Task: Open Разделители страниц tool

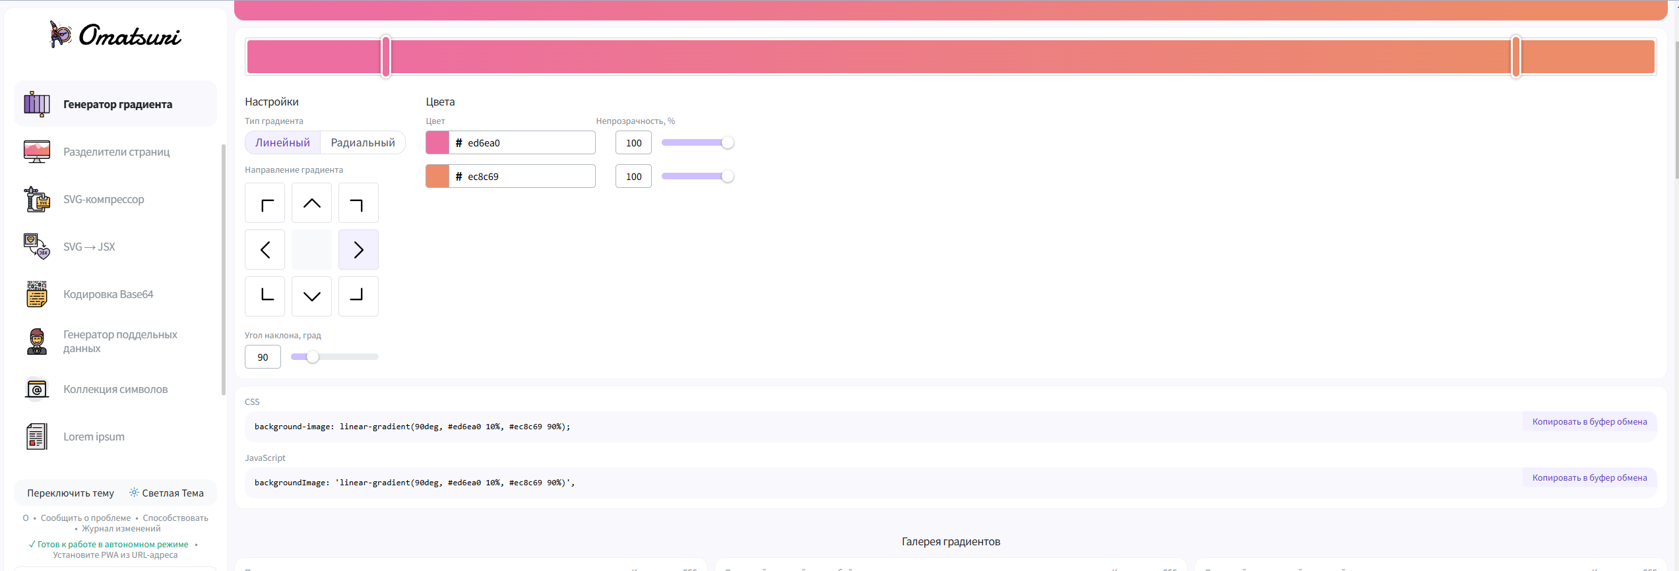Action: [x=115, y=152]
